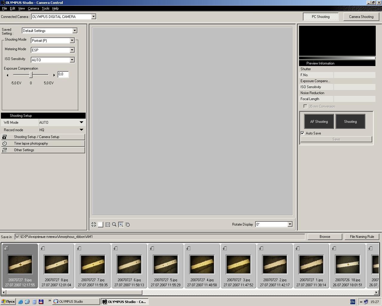Image resolution: width=382 pixels, height=306 pixels.
Task: Select the zoom in magnifier tool
Action: point(121,224)
